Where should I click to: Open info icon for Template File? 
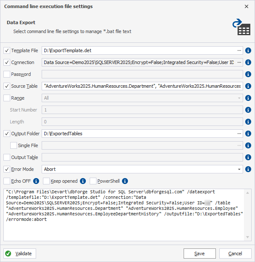click(x=248, y=50)
